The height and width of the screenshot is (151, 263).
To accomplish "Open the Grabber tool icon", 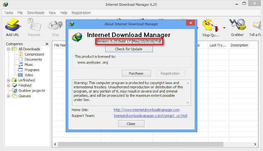I will pyautogui.click(x=238, y=25).
